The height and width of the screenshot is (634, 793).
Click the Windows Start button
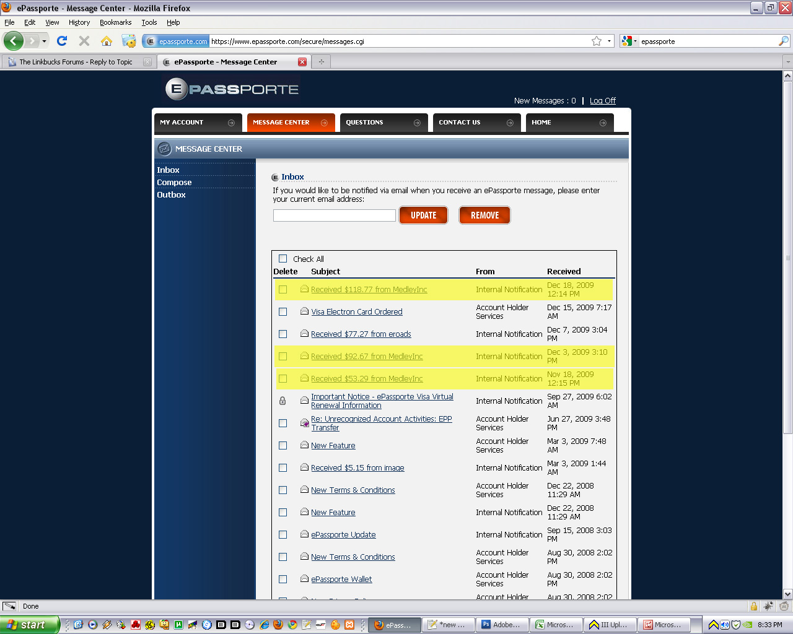point(29,625)
